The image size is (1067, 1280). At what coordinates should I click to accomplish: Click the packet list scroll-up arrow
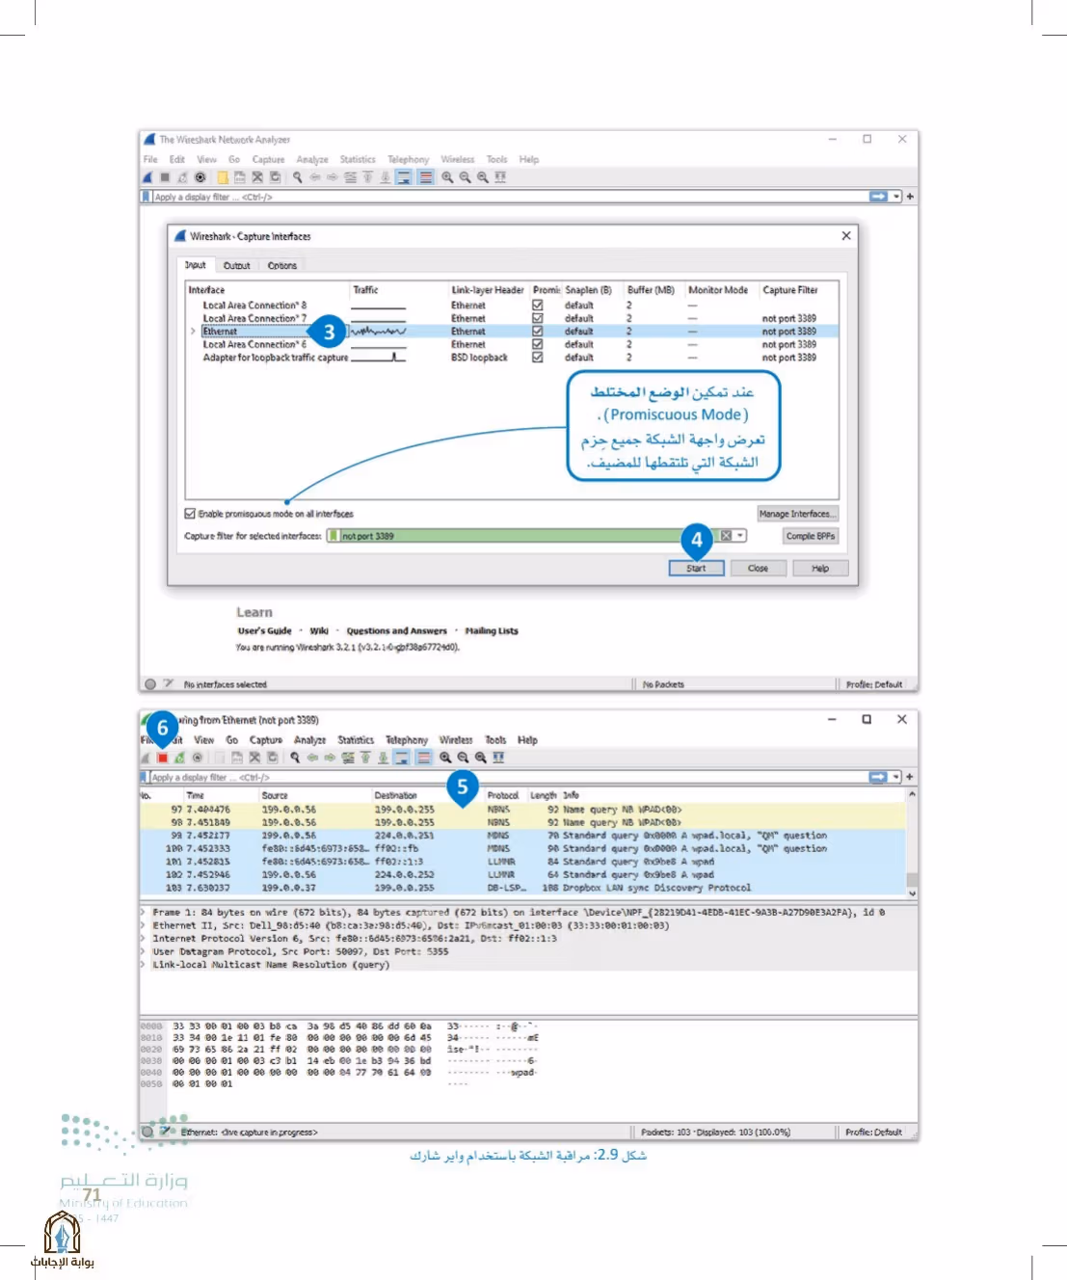tap(912, 795)
